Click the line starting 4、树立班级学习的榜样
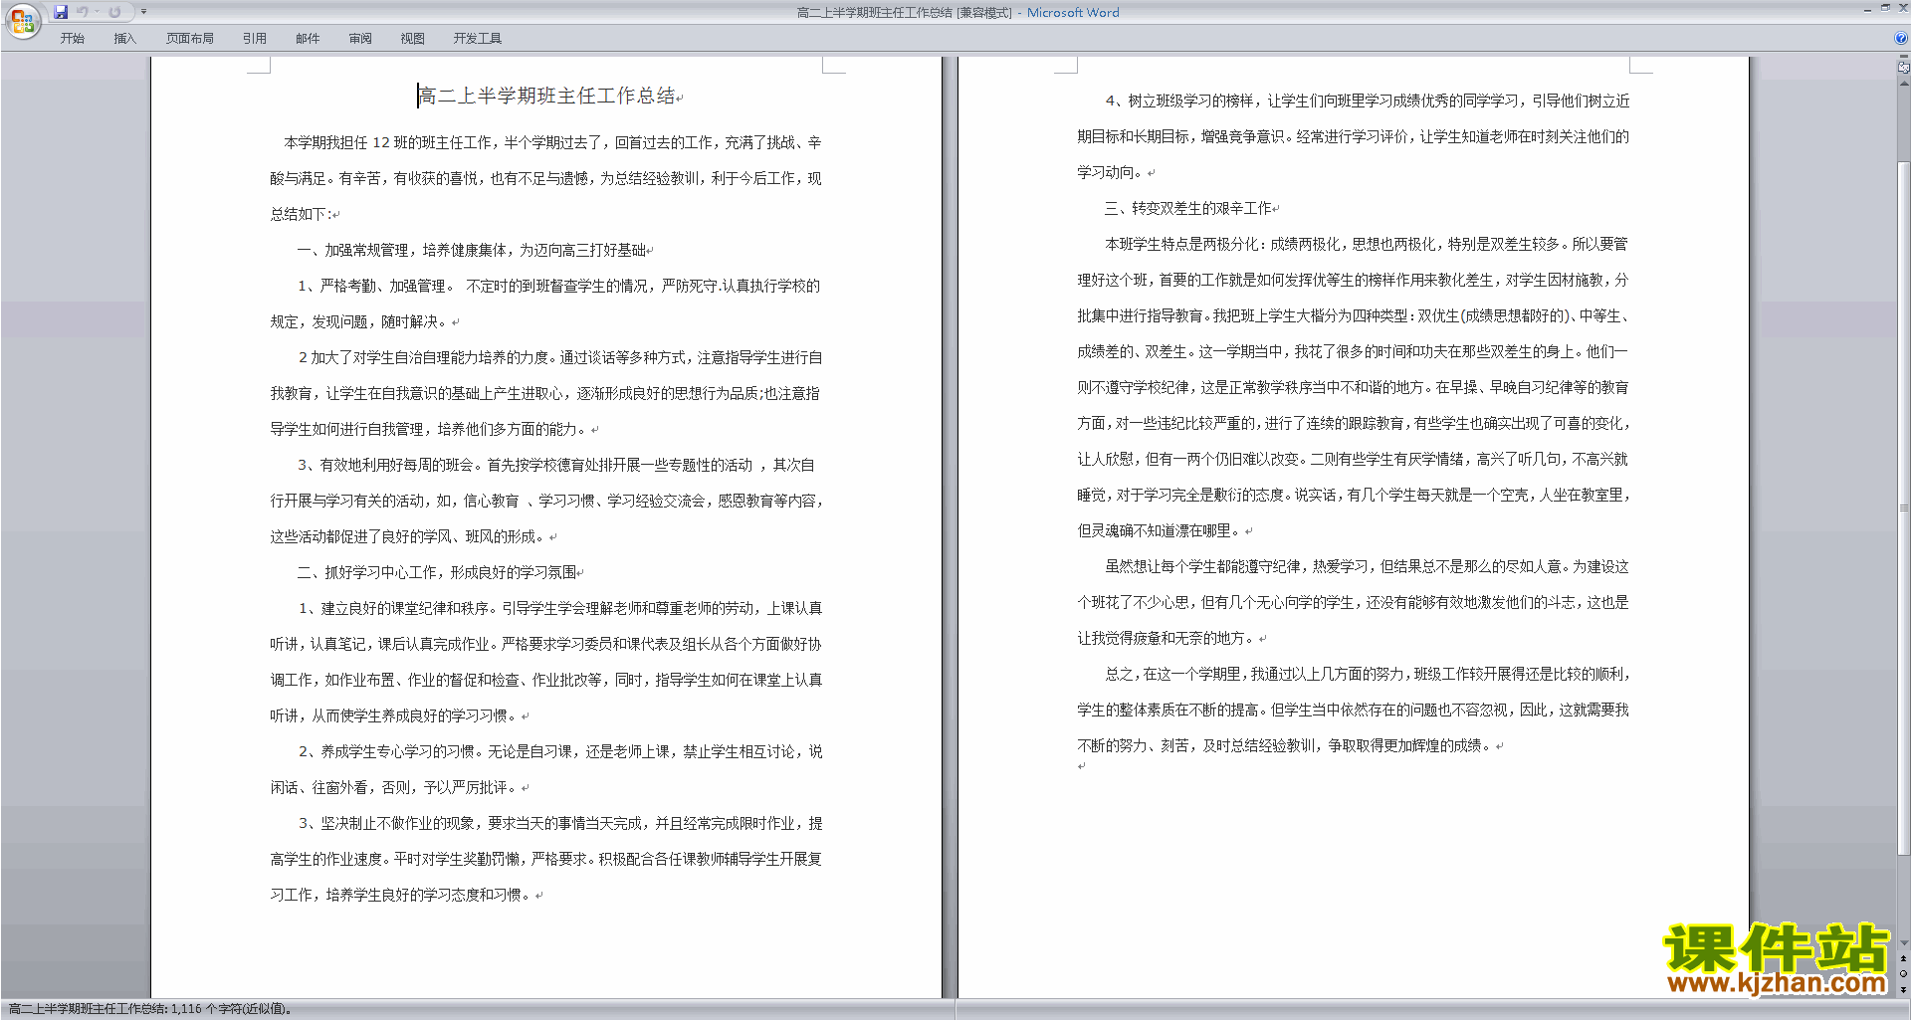 pyautogui.click(x=1367, y=101)
